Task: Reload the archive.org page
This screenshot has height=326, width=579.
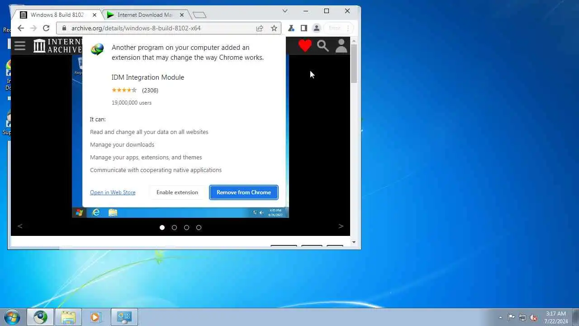Action: click(46, 28)
